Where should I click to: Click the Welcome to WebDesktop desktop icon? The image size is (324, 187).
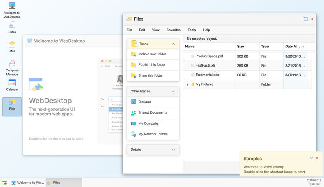(12, 10)
